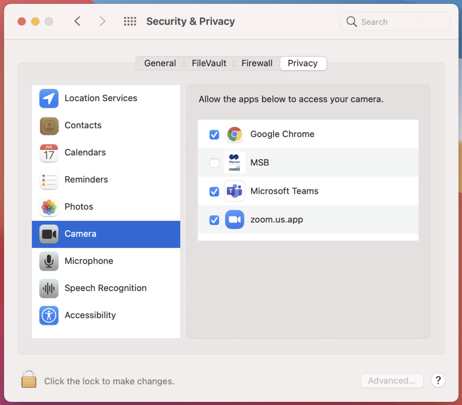
Task: Click the Search field
Action: [399, 22]
